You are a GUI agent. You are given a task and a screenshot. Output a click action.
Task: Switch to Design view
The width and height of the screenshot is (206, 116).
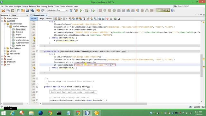[x=41, y=19]
